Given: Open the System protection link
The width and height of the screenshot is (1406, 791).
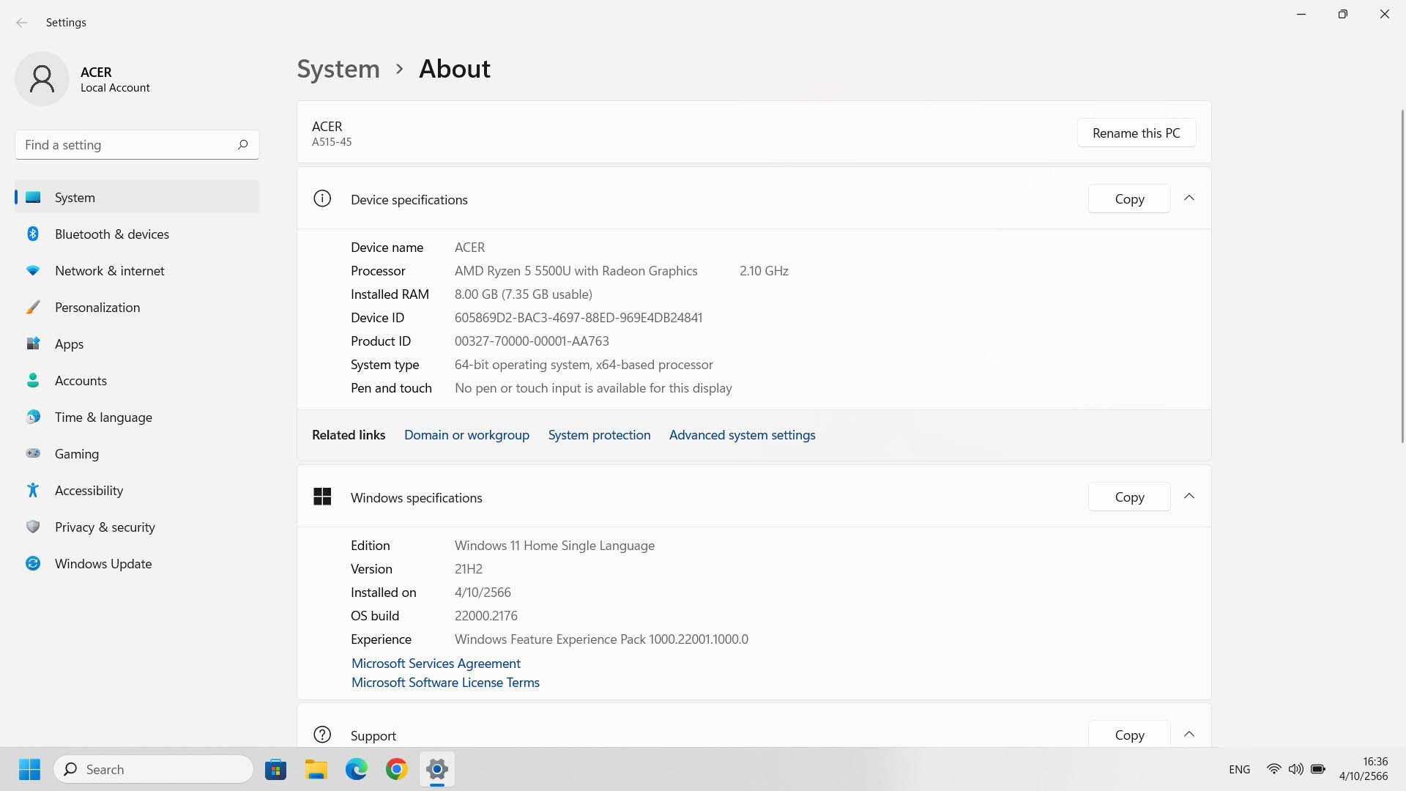Looking at the screenshot, I should point(599,434).
